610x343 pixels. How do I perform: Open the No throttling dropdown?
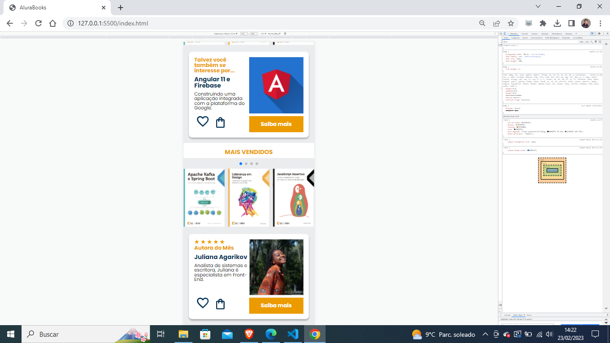(x=274, y=33)
